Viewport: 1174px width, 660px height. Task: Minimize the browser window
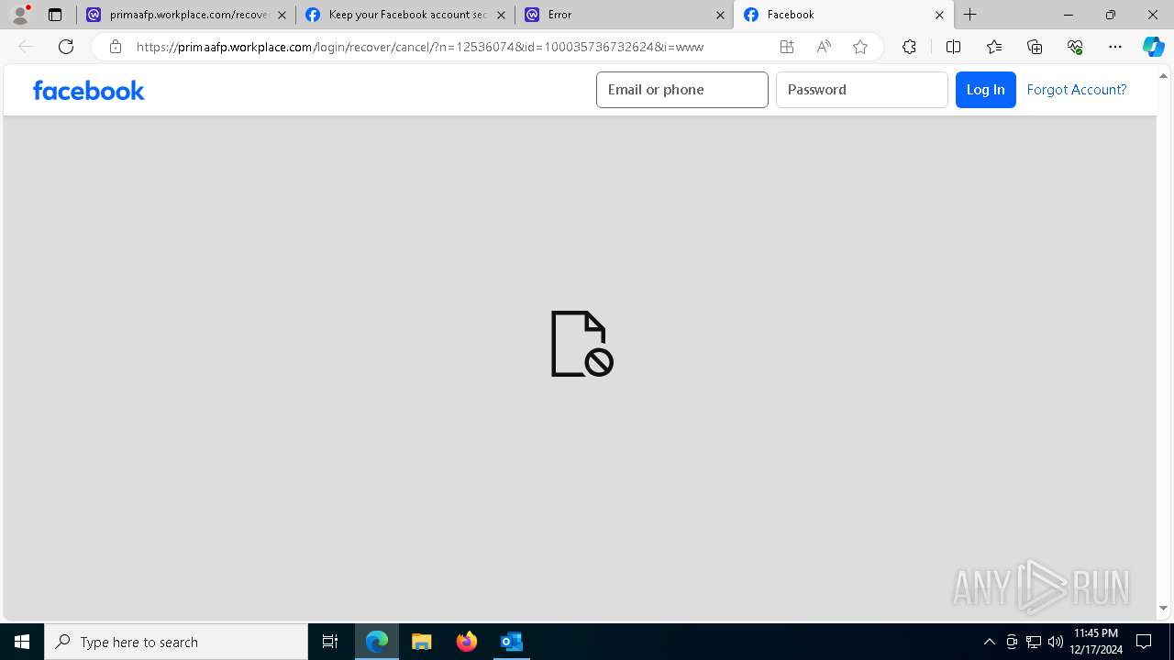coord(1069,15)
